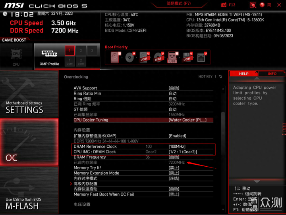
Task: Select the hard disk boot device icon
Action: [x=116, y=57]
